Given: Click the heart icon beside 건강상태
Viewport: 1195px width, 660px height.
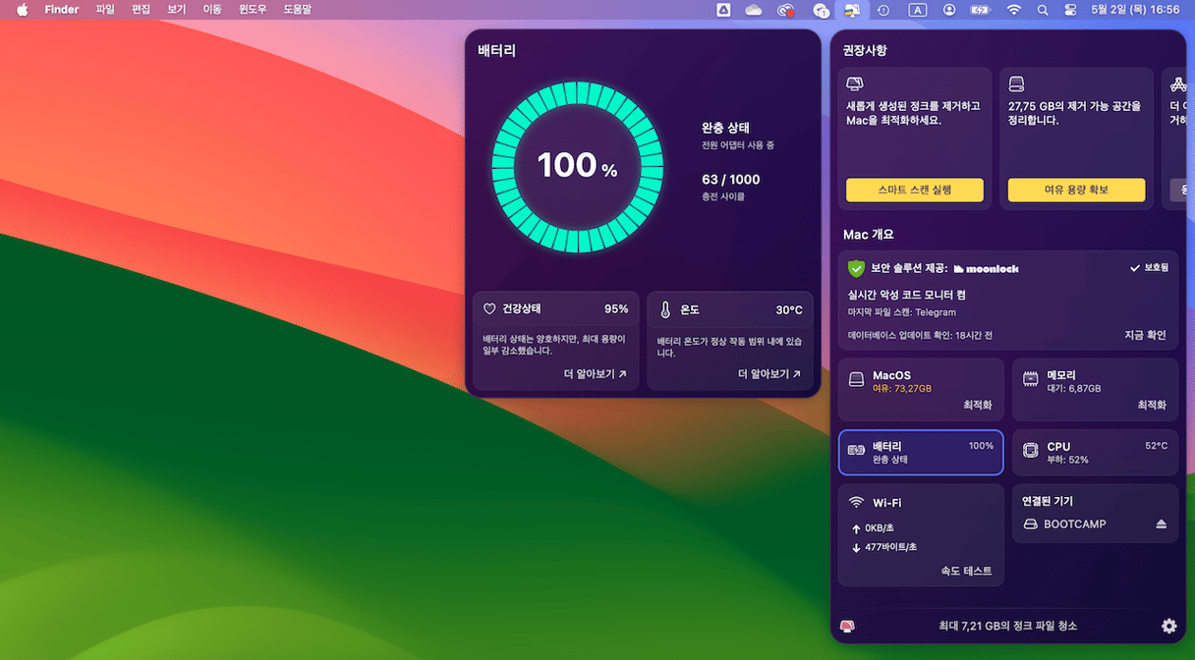Looking at the screenshot, I should 489,309.
